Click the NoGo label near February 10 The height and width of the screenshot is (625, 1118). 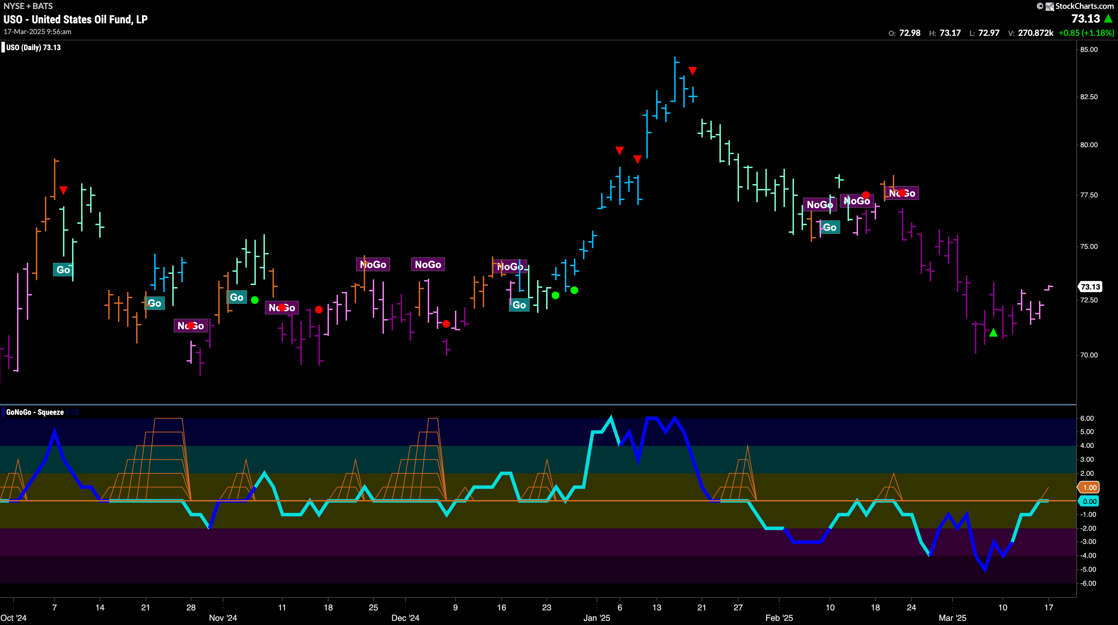pos(820,204)
